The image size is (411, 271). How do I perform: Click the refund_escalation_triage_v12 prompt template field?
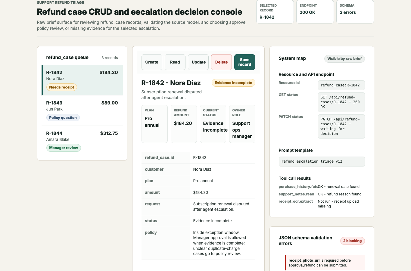(322, 161)
